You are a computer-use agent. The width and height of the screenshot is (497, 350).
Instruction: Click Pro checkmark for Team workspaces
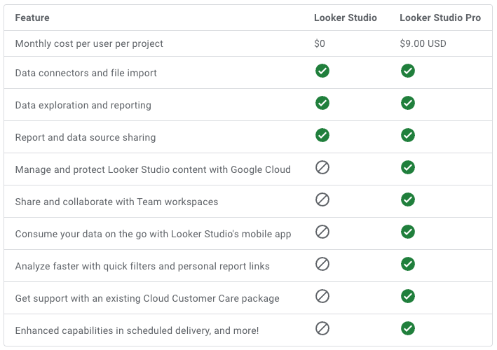pos(408,199)
